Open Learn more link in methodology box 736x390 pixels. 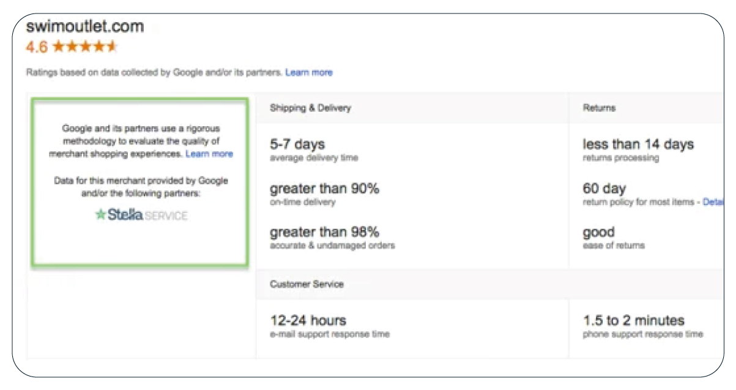[x=209, y=154]
